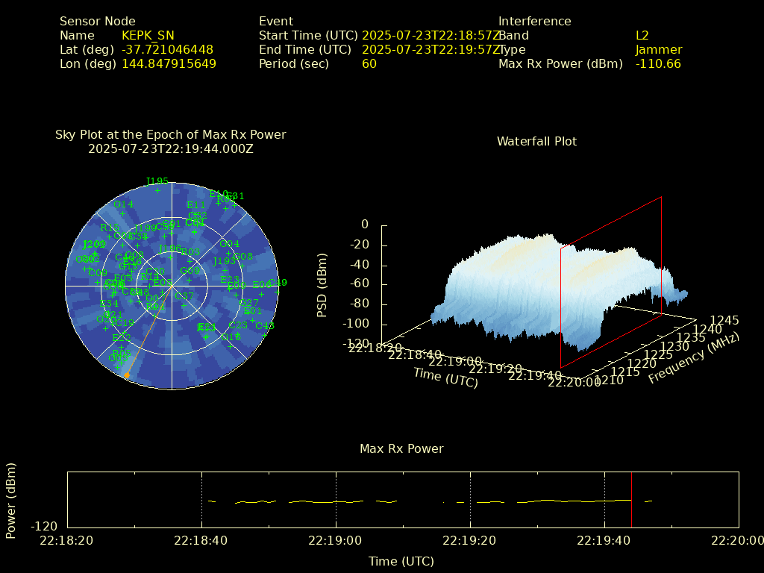
Task: Click the Jammer interference type value
Action: (658, 50)
